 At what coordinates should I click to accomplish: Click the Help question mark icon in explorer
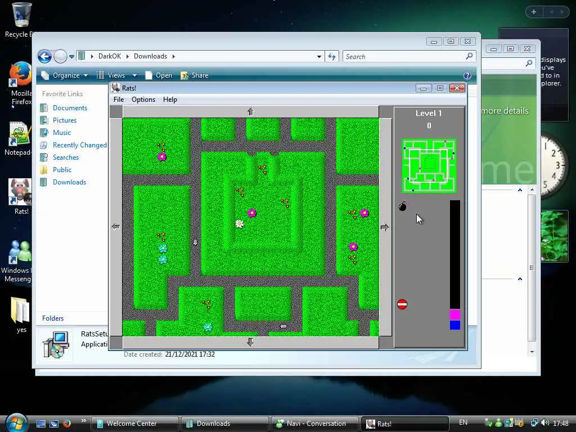(x=467, y=75)
